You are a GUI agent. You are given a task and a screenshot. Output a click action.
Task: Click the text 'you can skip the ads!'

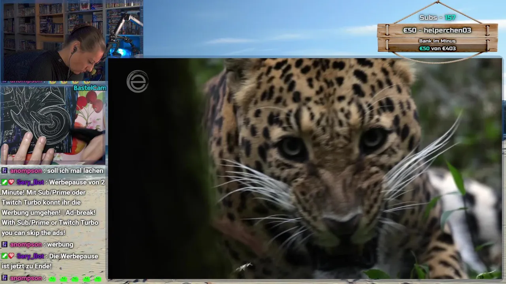[33, 233]
